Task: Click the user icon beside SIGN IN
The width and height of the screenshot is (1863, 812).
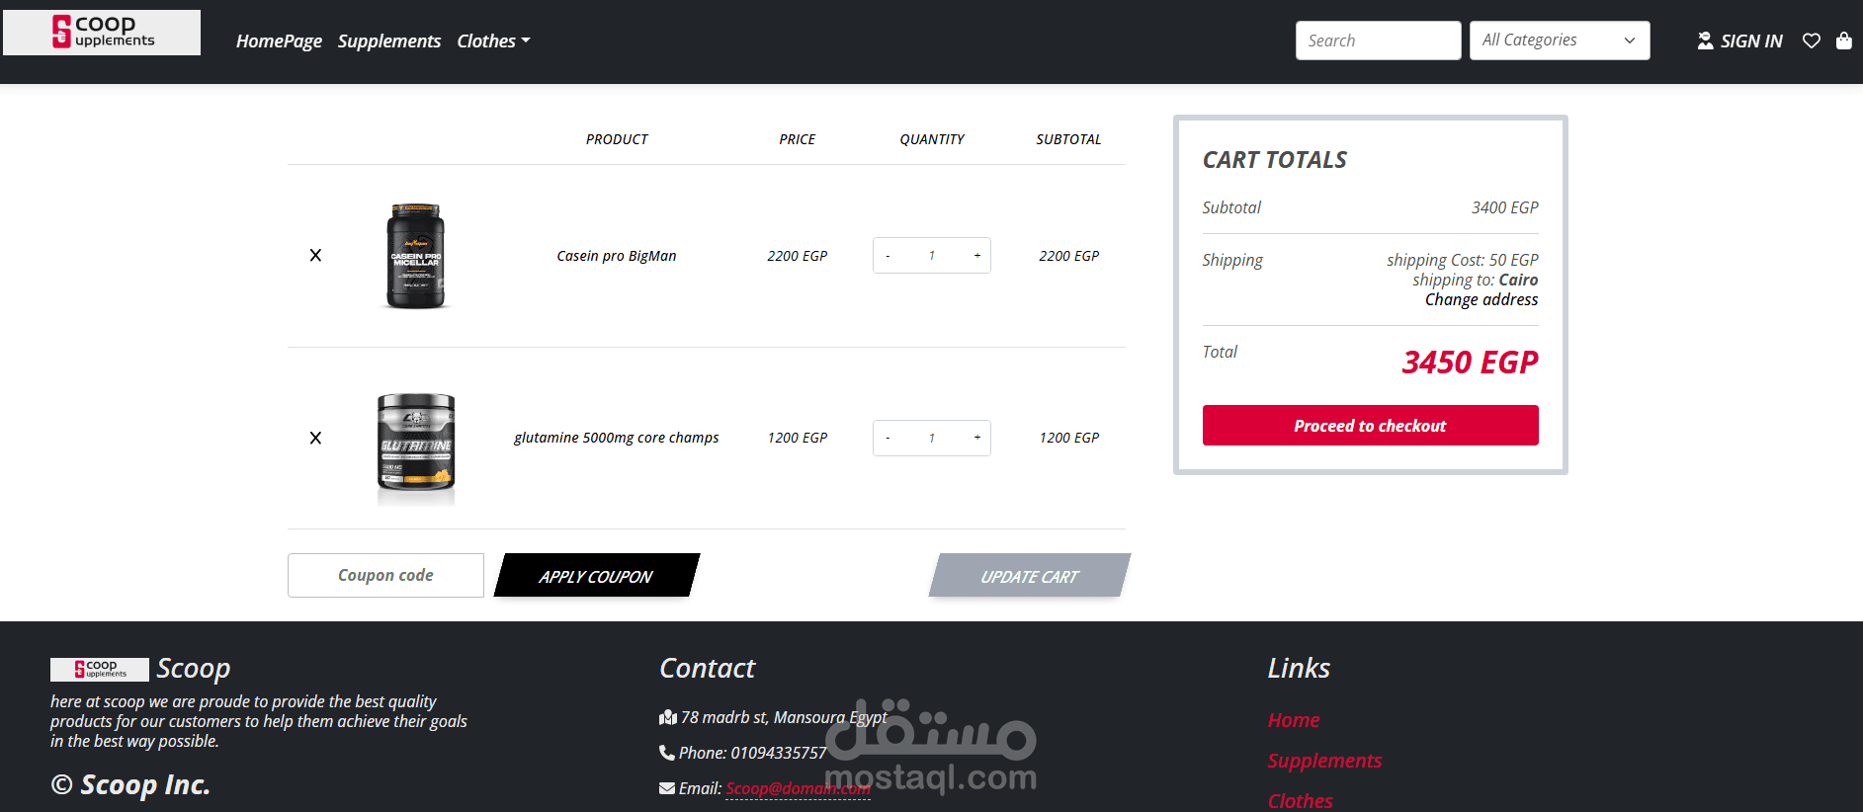Action: click(1705, 41)
